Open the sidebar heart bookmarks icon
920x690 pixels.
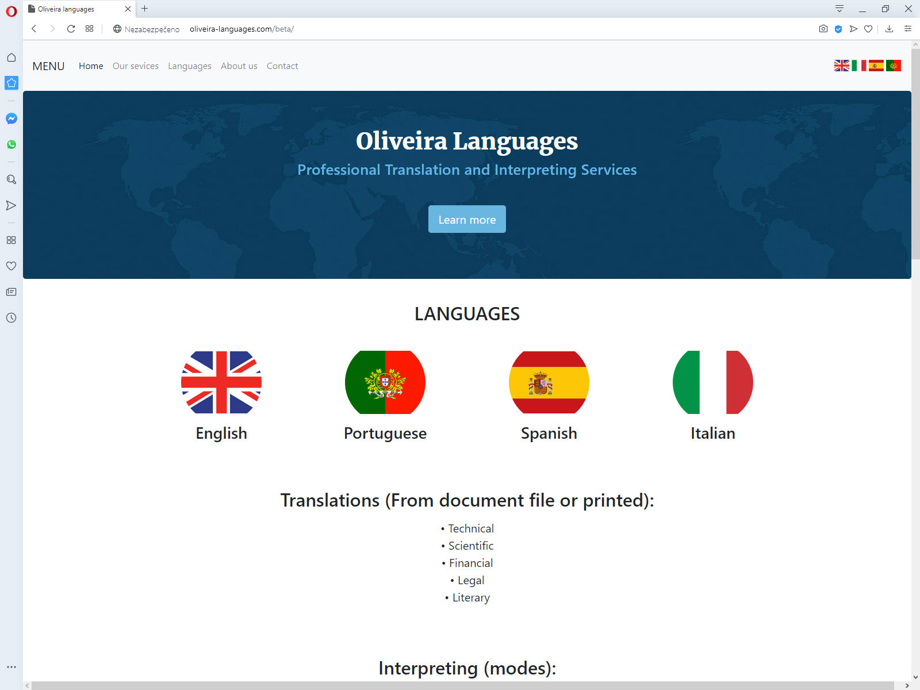click(11, 266)
